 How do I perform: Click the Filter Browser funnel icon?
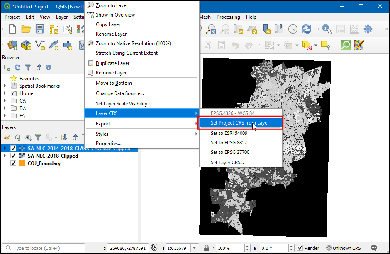[28, 67]
